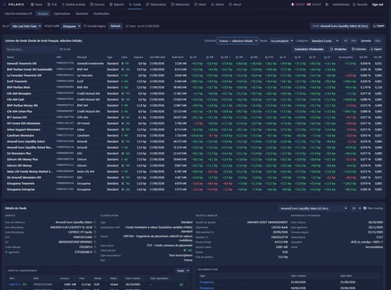Open the Market Activity chart icon
Image resolution: width=391 pixels, height=290 pixels.
[63, 5]
